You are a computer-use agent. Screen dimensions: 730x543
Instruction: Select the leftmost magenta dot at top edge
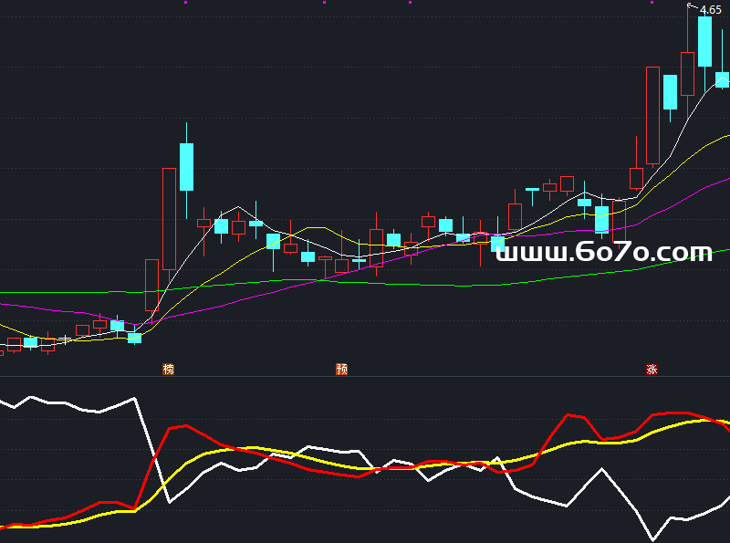186,3
